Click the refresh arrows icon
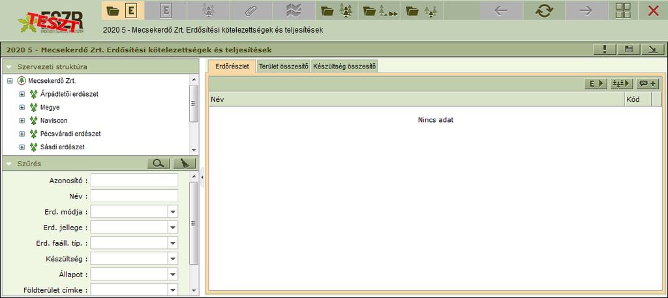The width and height of the screenshot is (668, 298). 543,10
